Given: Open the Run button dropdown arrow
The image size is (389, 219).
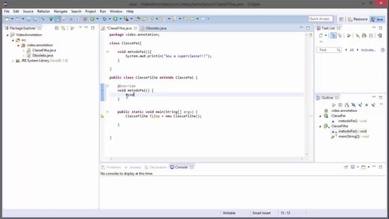Looking at the screenshot, I should tap(120, 19).
